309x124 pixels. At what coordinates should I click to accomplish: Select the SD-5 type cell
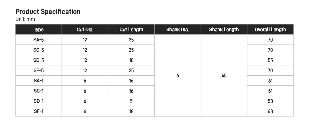click(x=39, y=60)
